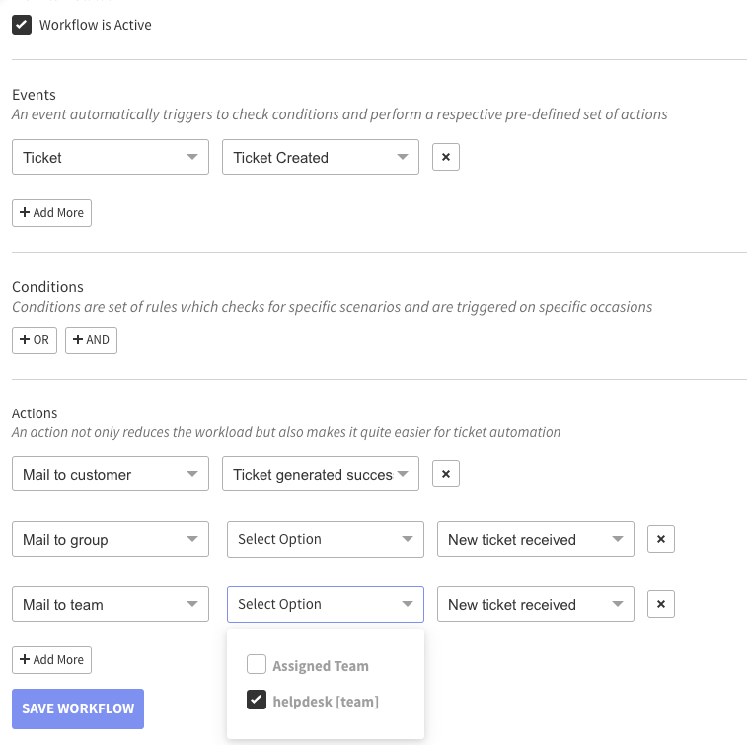
Task: Remove the Mail to group action row
Action: [660, 540]
